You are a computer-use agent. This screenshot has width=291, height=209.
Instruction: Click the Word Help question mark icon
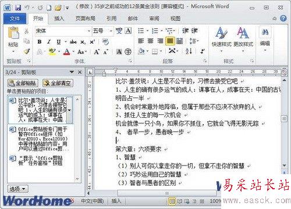pyautogui.click(x=283, y=19)
